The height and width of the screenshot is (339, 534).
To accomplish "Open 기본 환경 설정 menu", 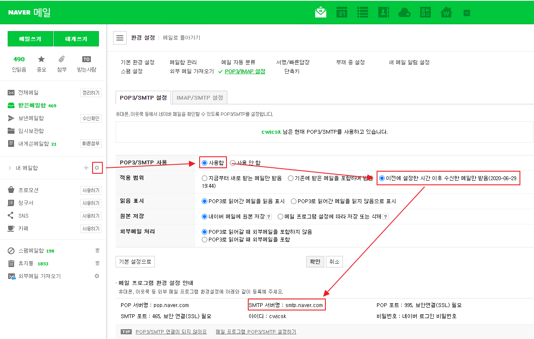I will click(137, 62).
